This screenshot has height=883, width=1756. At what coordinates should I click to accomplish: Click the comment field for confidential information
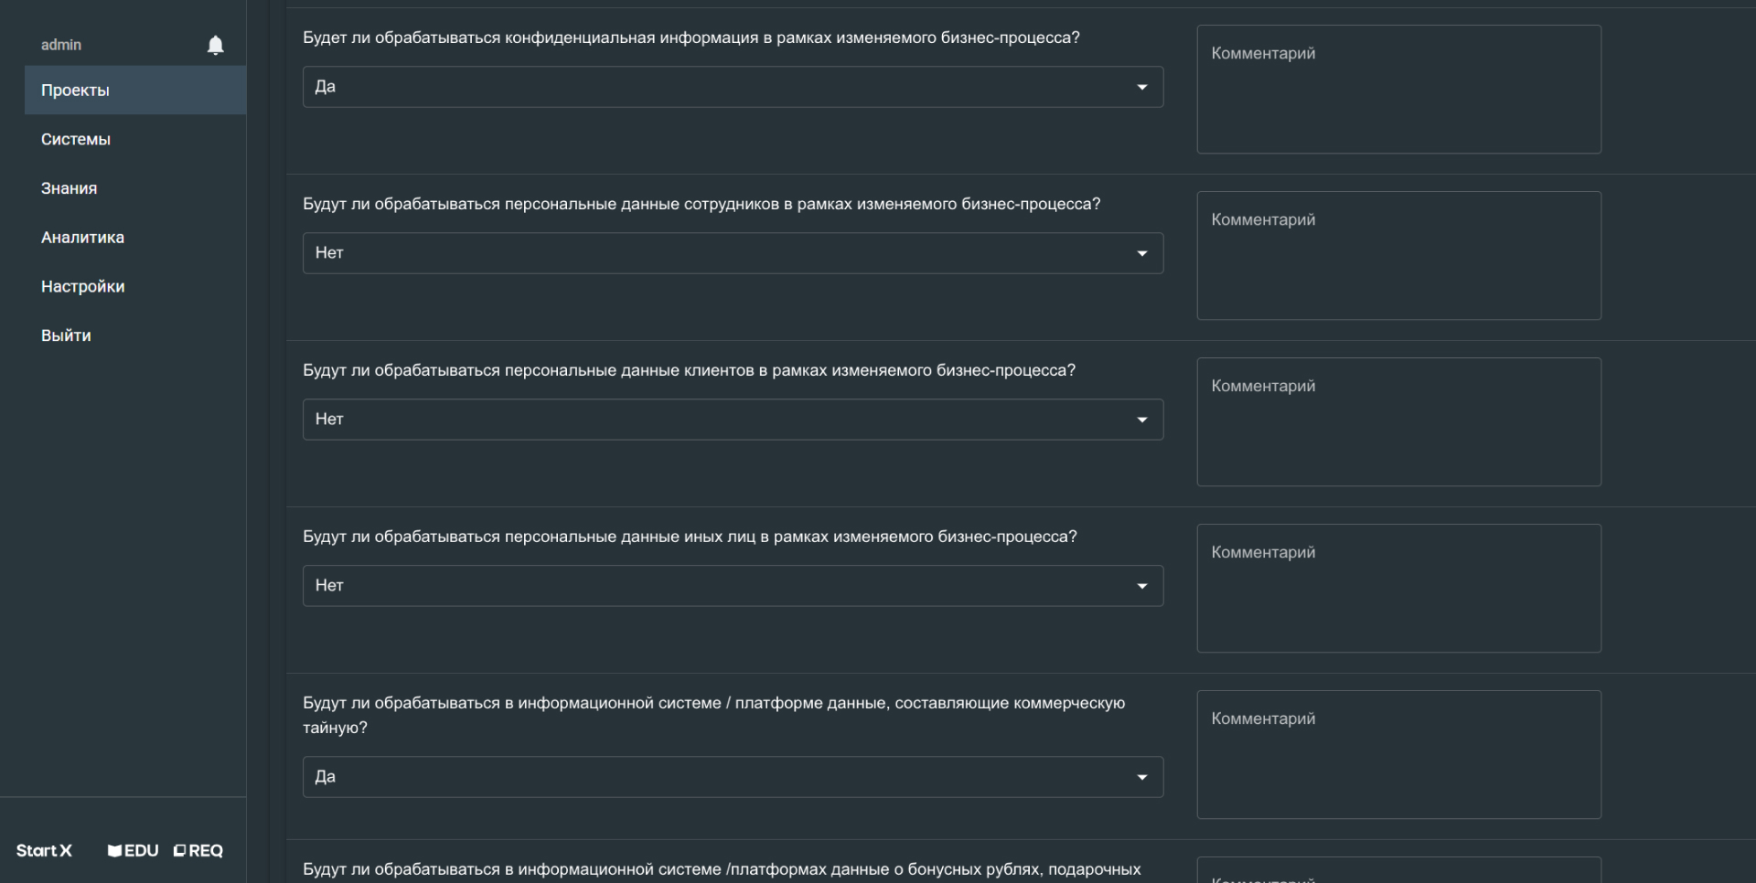click(x=1398, y=90)
